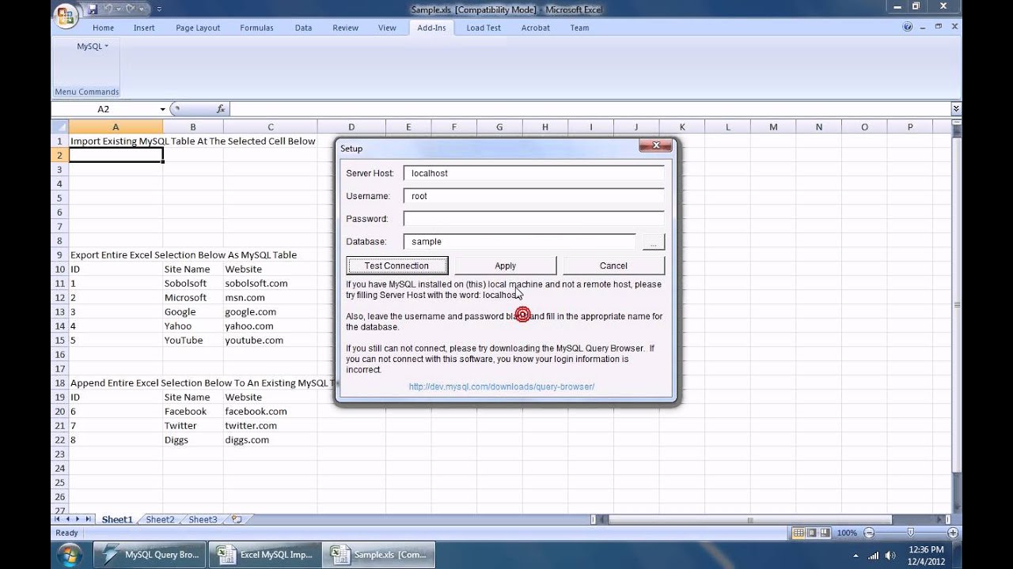
Task: Click the Apply button in Setup
Action: pos(505,266)
